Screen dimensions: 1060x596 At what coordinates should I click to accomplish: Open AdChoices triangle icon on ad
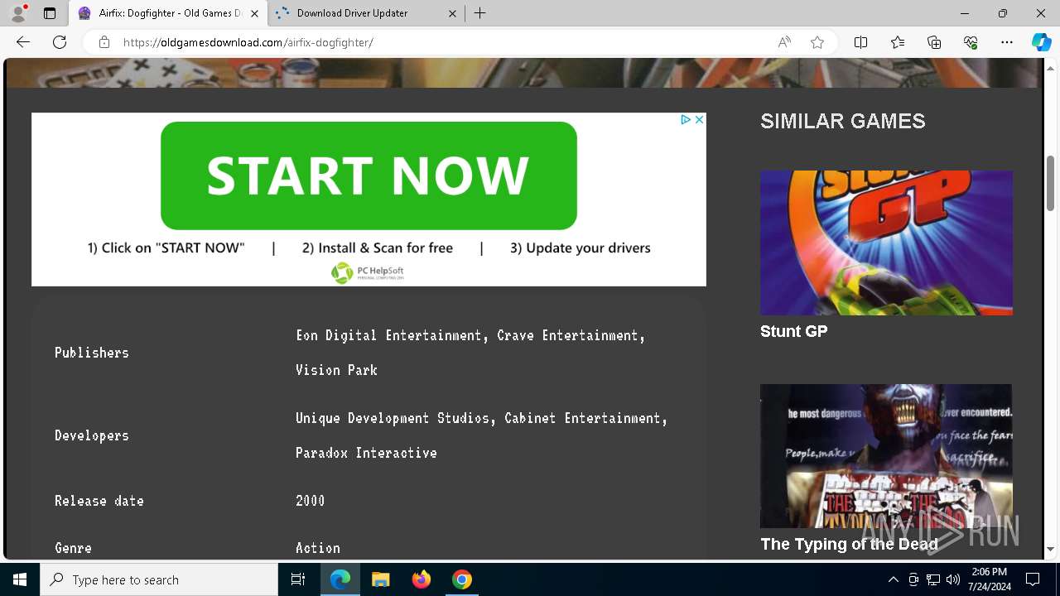686,120
